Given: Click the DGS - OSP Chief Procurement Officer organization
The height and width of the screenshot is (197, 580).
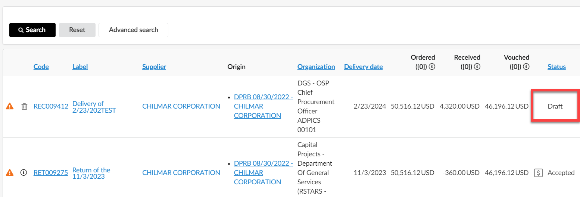Looking at the screenshot, I should [x=316, y=106].
